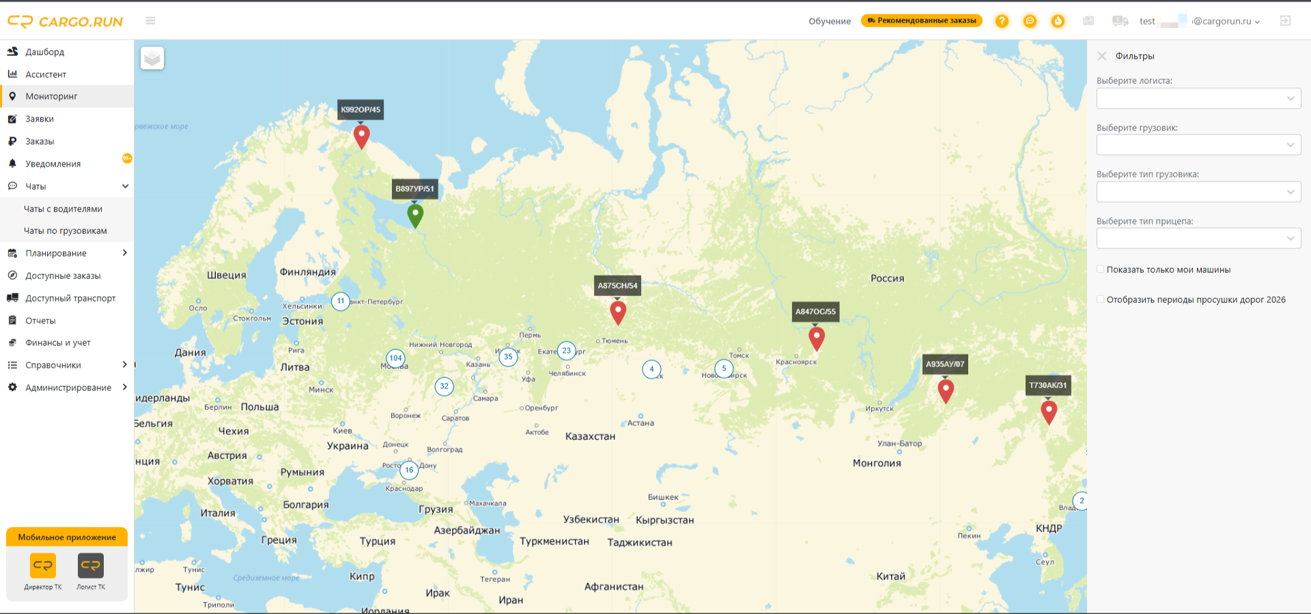Open map cluster marker 4
The width and height of the screenshot is (1311, 614).
point(651,369)
